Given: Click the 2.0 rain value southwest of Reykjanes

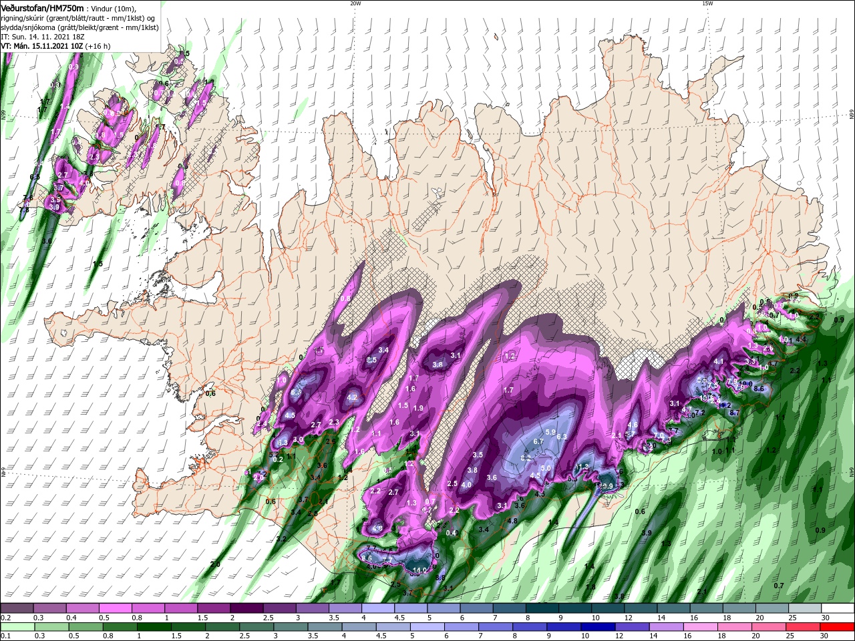Looking at the screenshot, I should 215,564.
